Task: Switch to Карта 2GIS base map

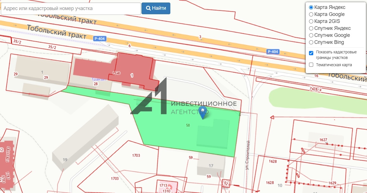Action: click(x=311, y=21)
